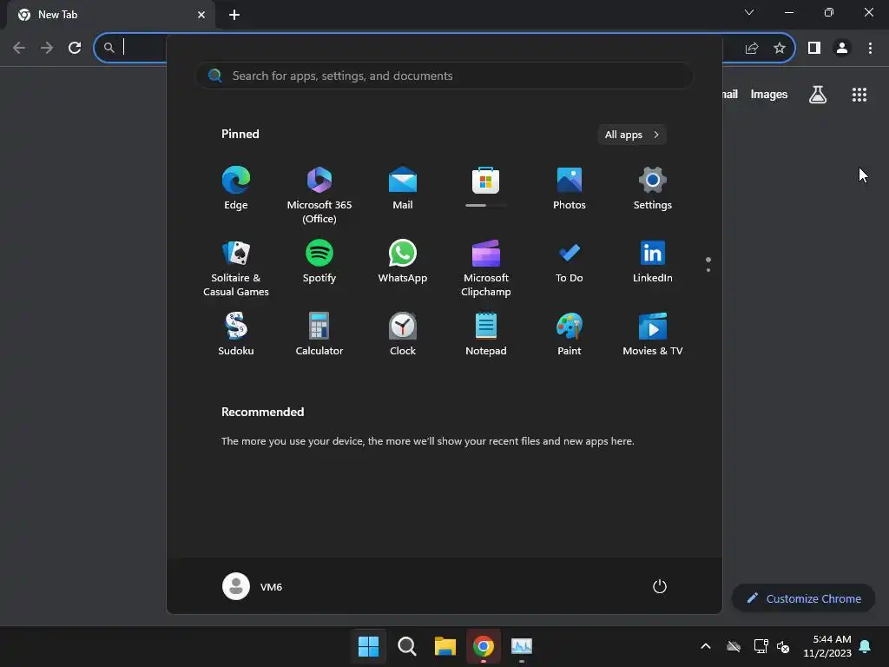
Task: Launch Microsoft 365 (Office)
Action: tap(319, 195)
